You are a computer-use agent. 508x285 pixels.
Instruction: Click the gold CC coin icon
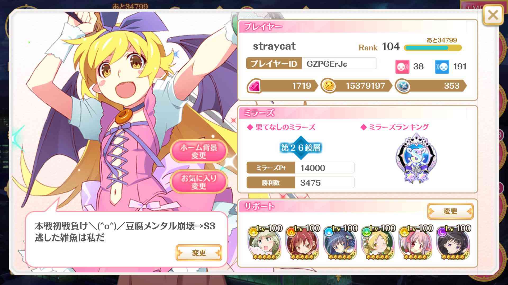(x=328, y=86)
